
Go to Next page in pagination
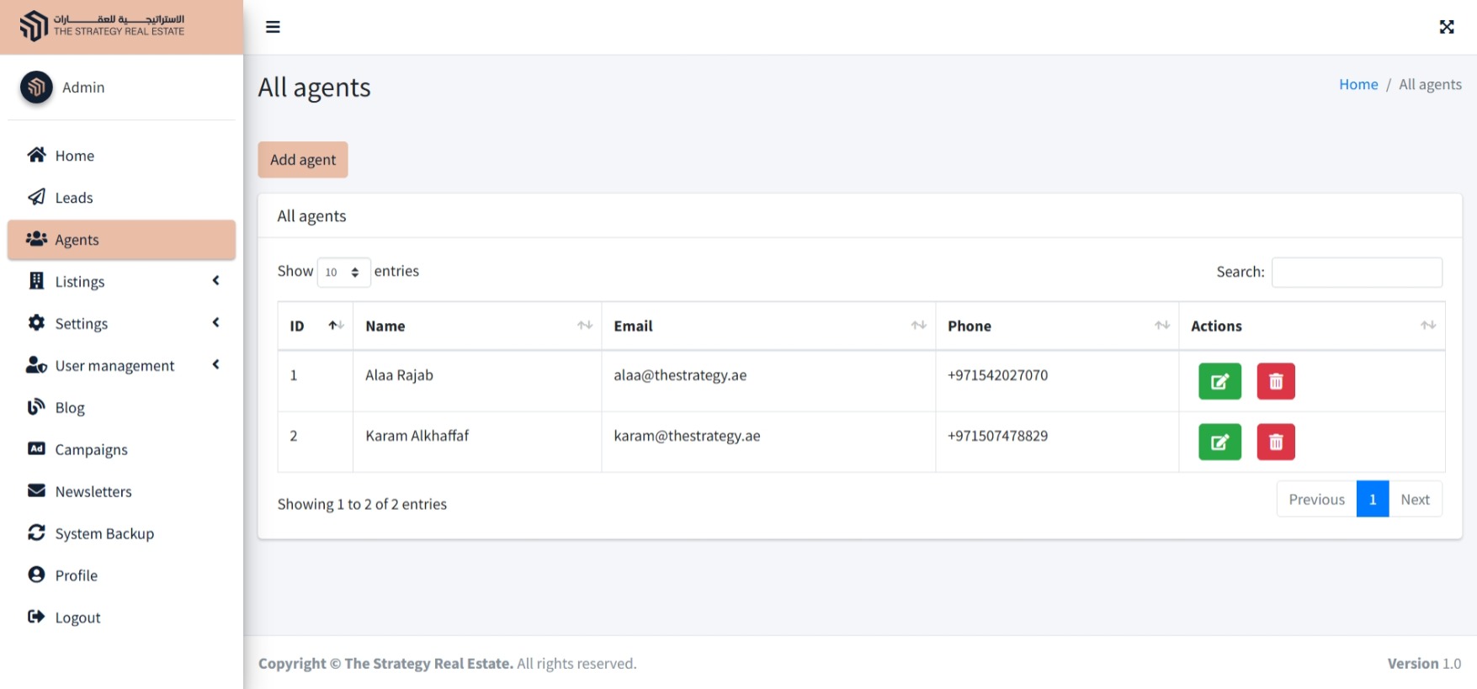pyautogui.click(x=1415, y=500)
